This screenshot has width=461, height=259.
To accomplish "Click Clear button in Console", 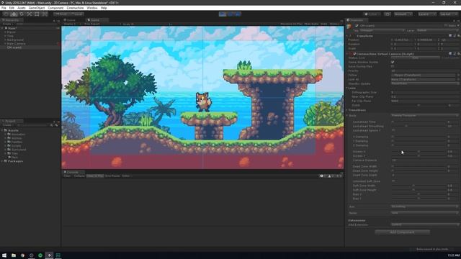I will (x=67, y=176).
